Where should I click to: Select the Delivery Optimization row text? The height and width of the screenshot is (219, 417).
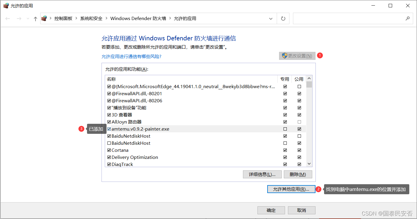tap(135, 157)
